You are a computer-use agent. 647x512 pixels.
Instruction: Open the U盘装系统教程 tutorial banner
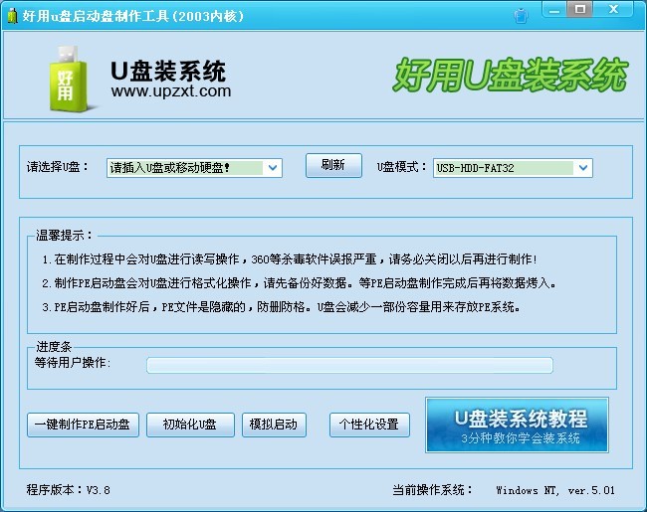(x=517, y=426)
